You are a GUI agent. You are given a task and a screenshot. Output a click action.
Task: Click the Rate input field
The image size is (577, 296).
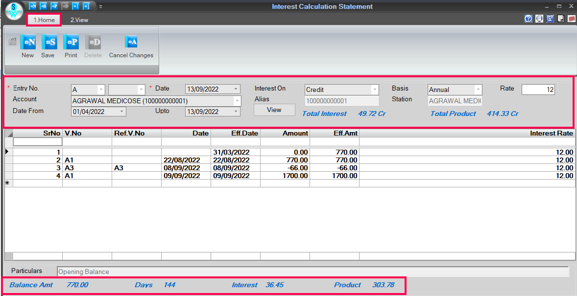(x=538, y=90)
